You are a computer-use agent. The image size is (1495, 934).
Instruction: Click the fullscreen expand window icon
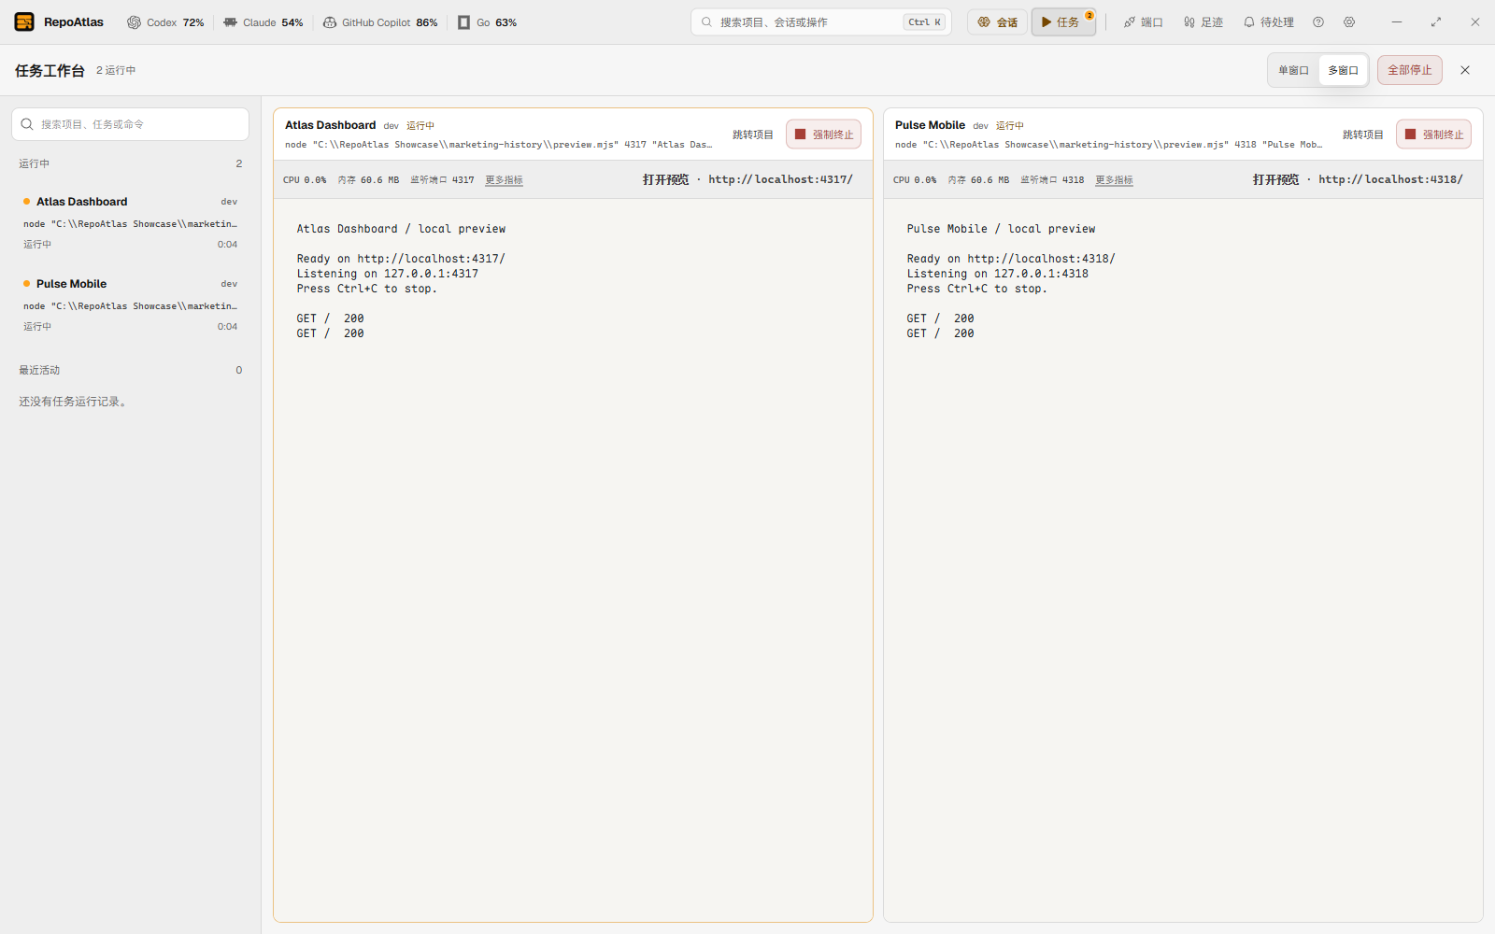[1436, 22]
